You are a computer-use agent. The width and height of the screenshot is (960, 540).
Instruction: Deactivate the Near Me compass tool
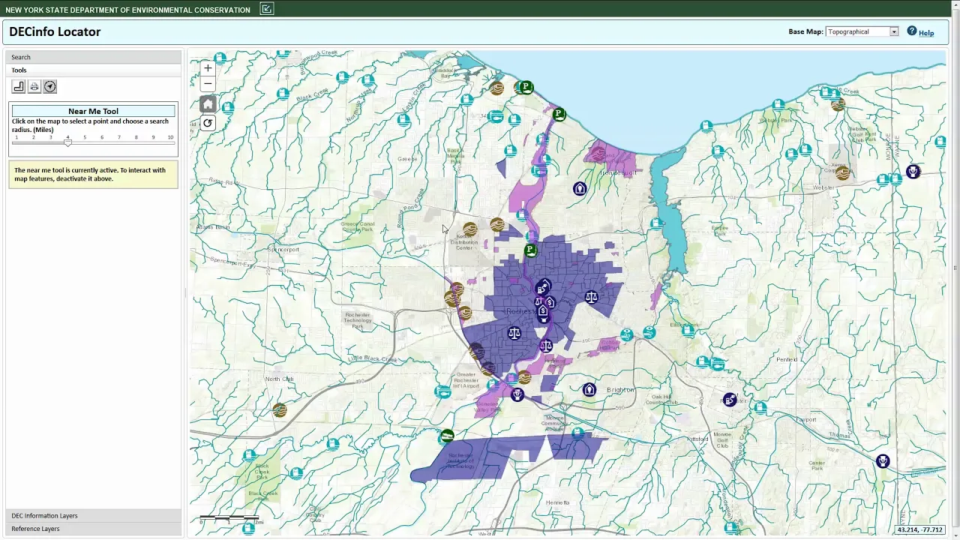[49, 86]
